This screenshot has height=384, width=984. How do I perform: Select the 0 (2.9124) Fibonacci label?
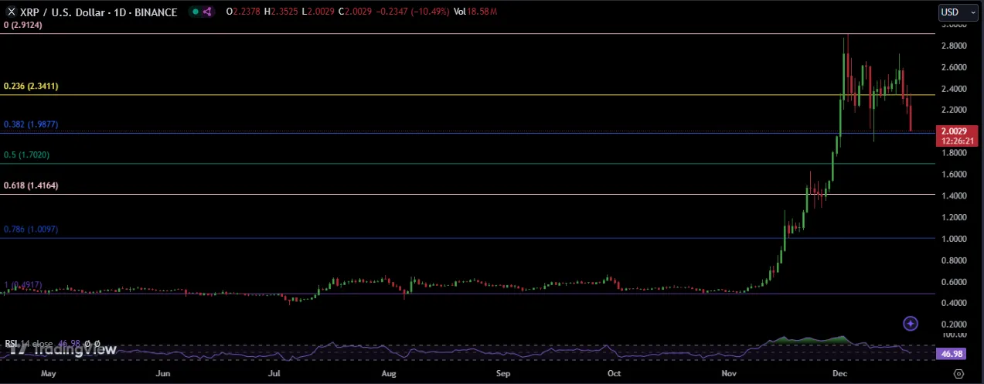point(22,25)
